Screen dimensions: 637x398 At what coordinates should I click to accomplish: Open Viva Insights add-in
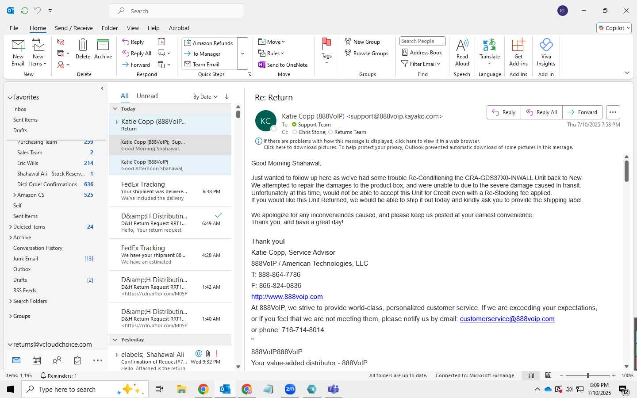546,52
